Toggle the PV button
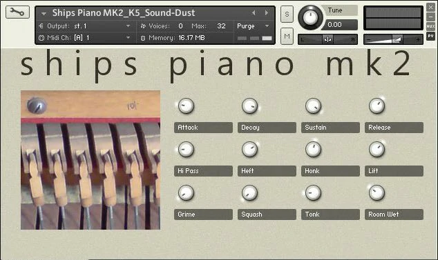438x260 pixels. coord(430,36)
